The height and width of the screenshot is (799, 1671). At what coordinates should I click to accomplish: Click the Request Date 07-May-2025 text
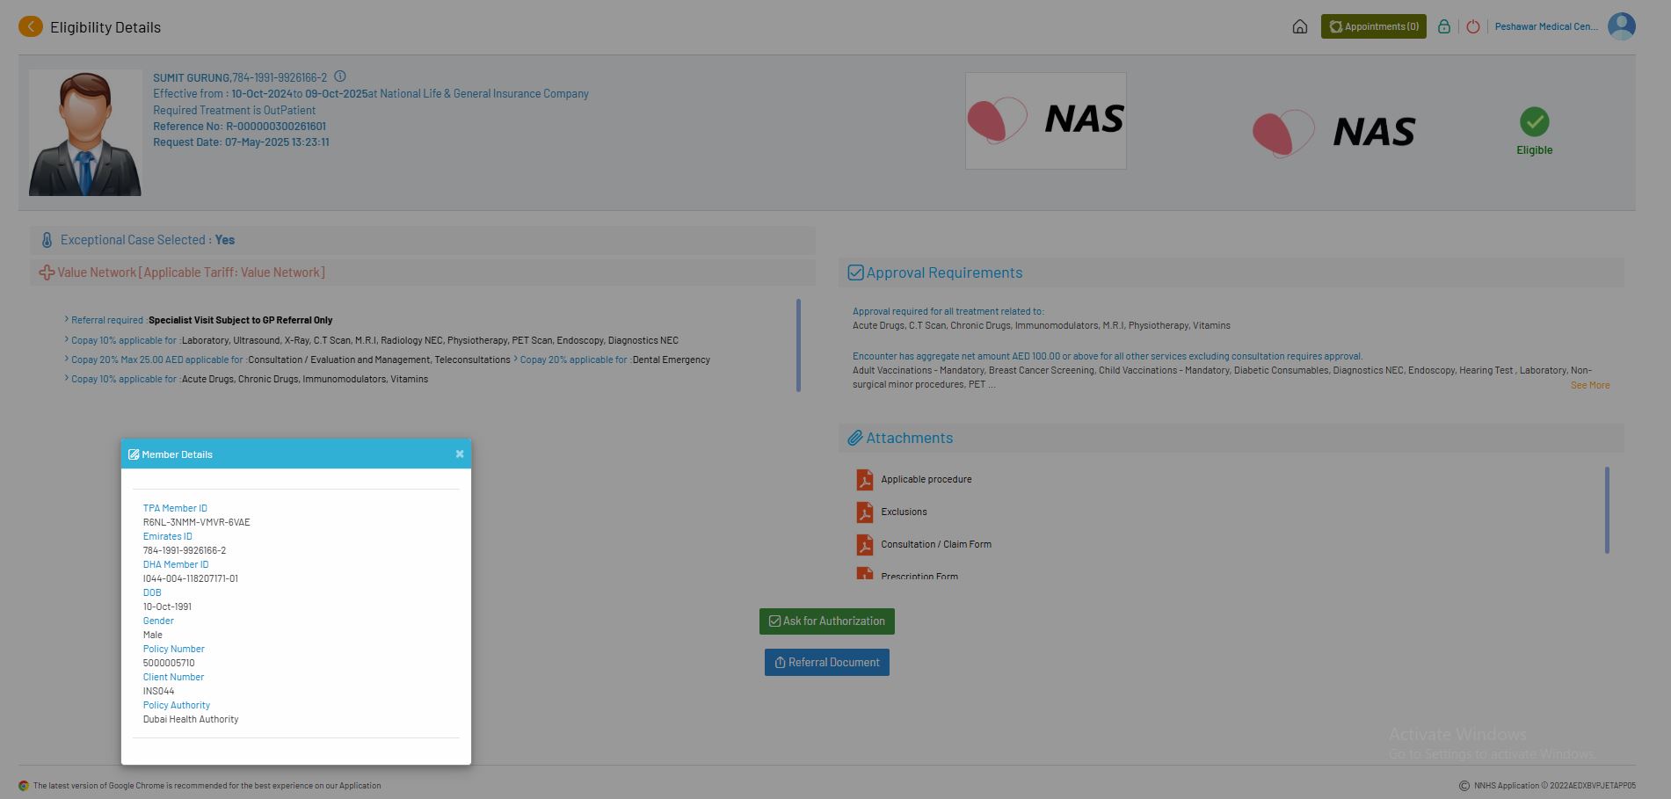(x=241, y=142)
